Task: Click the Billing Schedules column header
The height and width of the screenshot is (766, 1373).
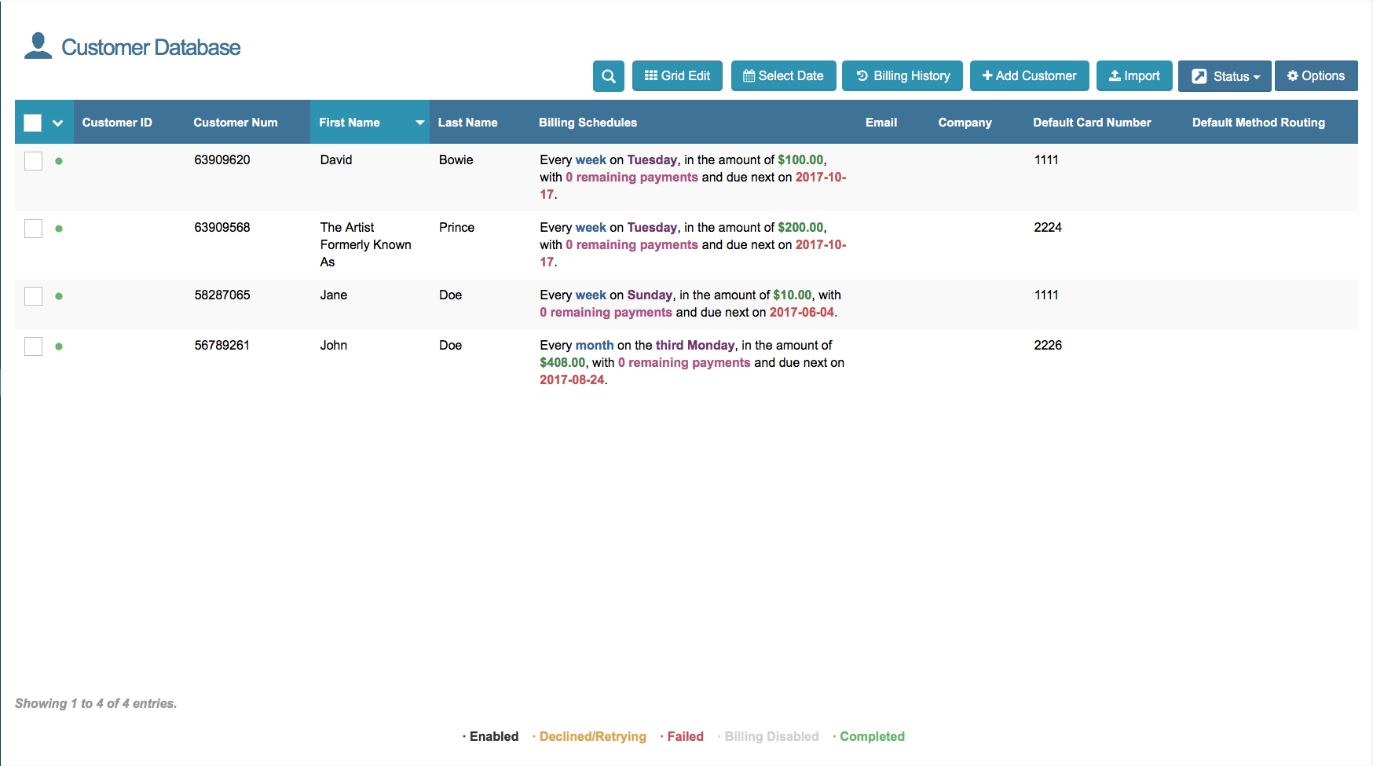Action: 588,123
